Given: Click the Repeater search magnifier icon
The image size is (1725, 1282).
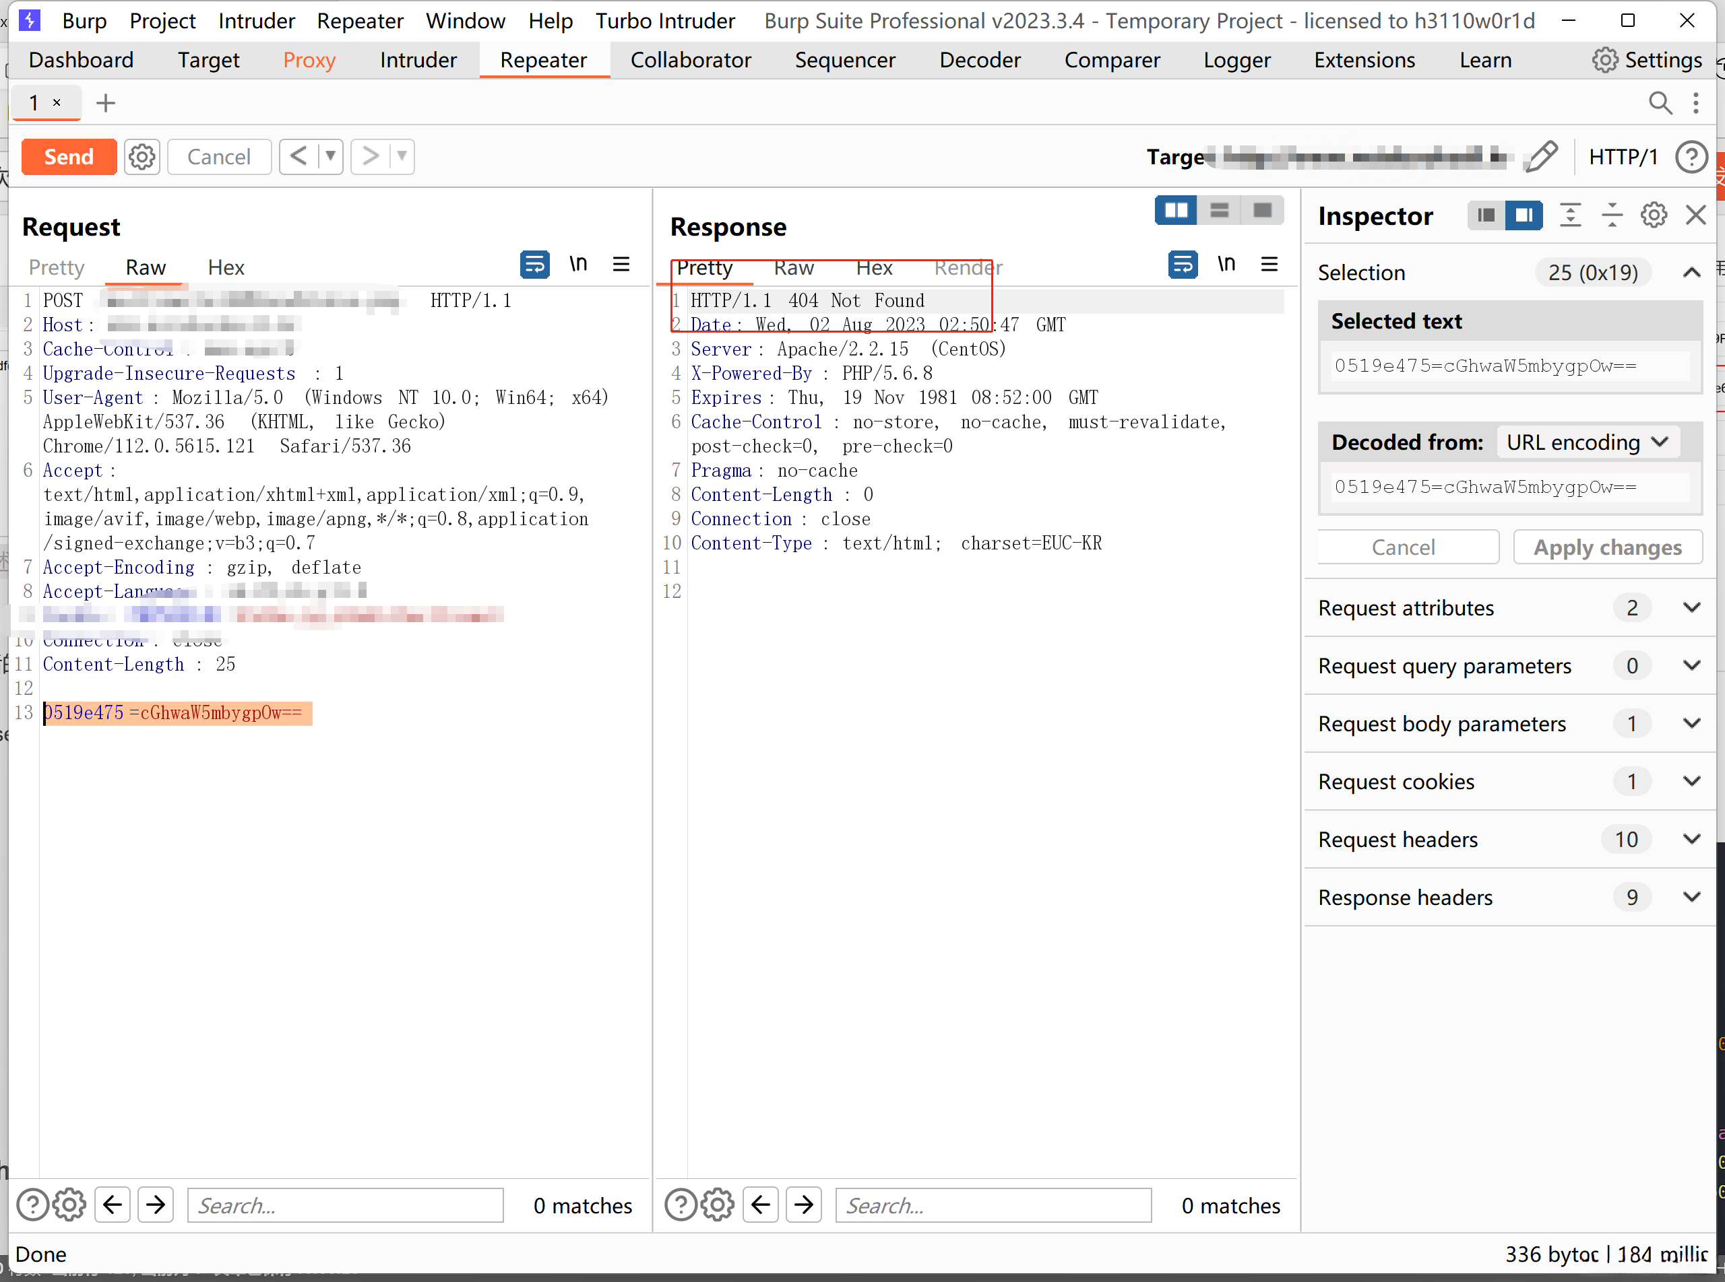Looking at the screenshot, I should [x=1660, y=102].
